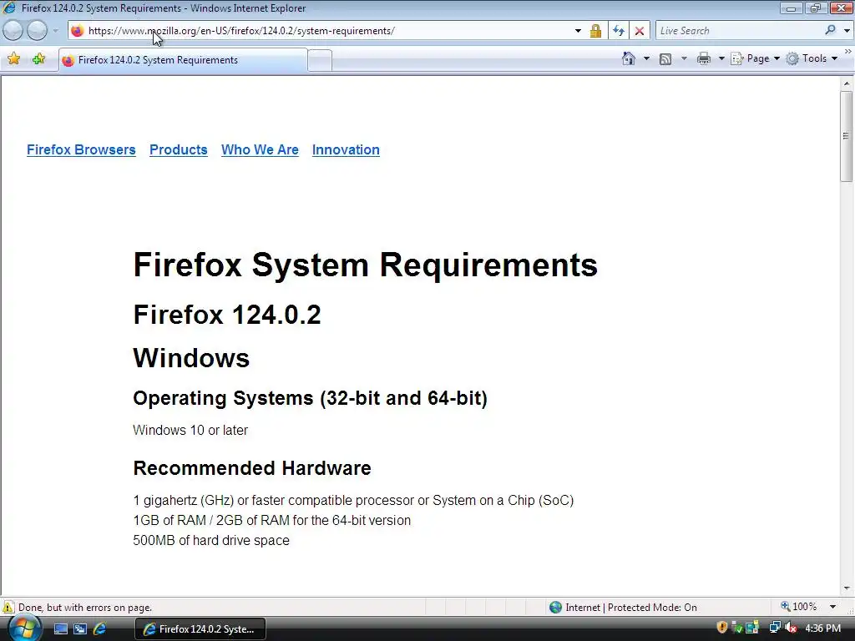
Task: Click the security shield tray icon
Action: pyautogui.click(x=722, y=628)
